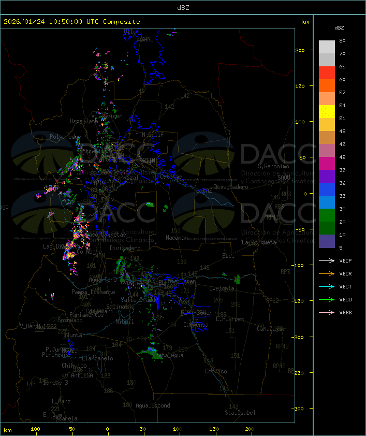Screen dimensions: 366x436
Task: Select the Nacunan location label
Action: point(177,238)
